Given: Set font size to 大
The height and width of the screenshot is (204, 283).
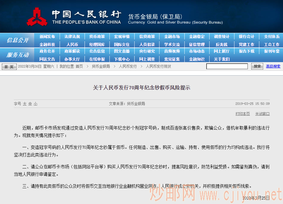Looking at the screenshot, I should tap(25, 104).
